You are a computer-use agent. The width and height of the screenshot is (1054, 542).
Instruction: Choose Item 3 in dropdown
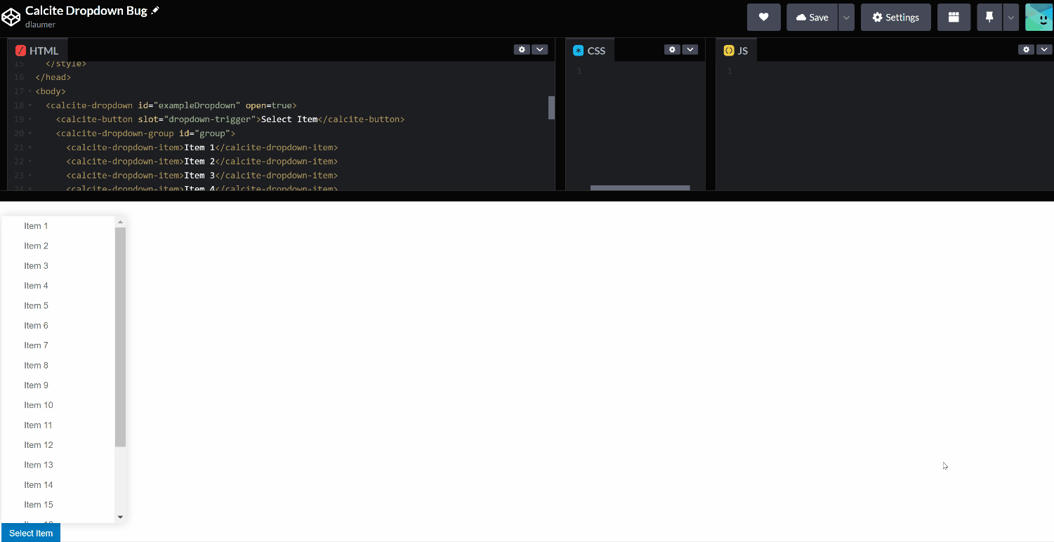(58, 266)
